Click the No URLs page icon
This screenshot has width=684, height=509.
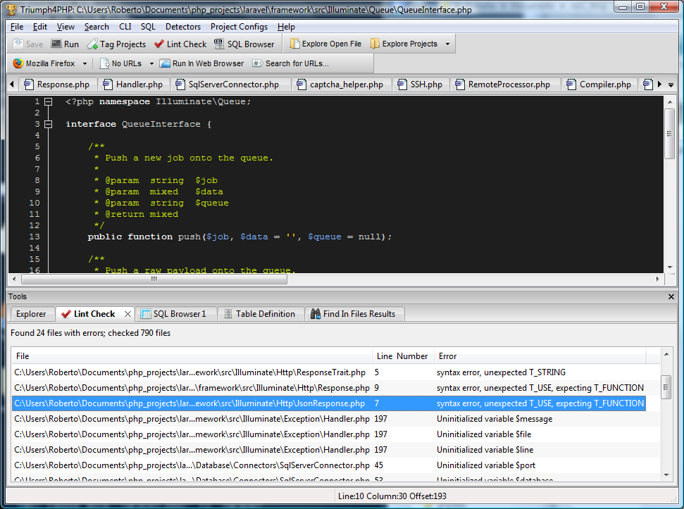[x=105, y=63]
